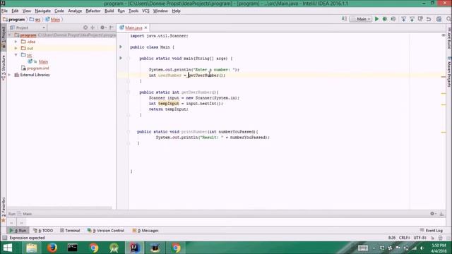Collapse the src folder
The height and width of the screenshot is (254, 452).
[16, 55]
